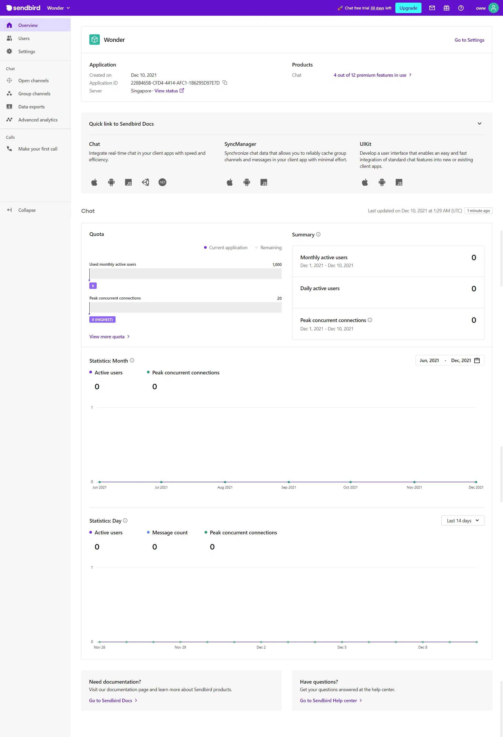The image size is (503, 737).
Task: Open 4 out of 12 premium features link
Action: (373, 75)
